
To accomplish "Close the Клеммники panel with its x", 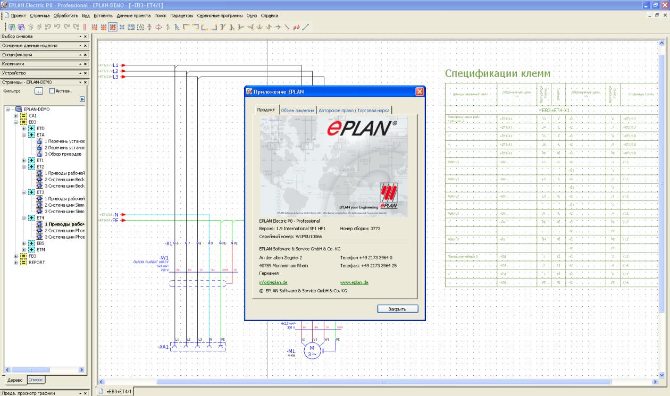I will tap(85, 64).
